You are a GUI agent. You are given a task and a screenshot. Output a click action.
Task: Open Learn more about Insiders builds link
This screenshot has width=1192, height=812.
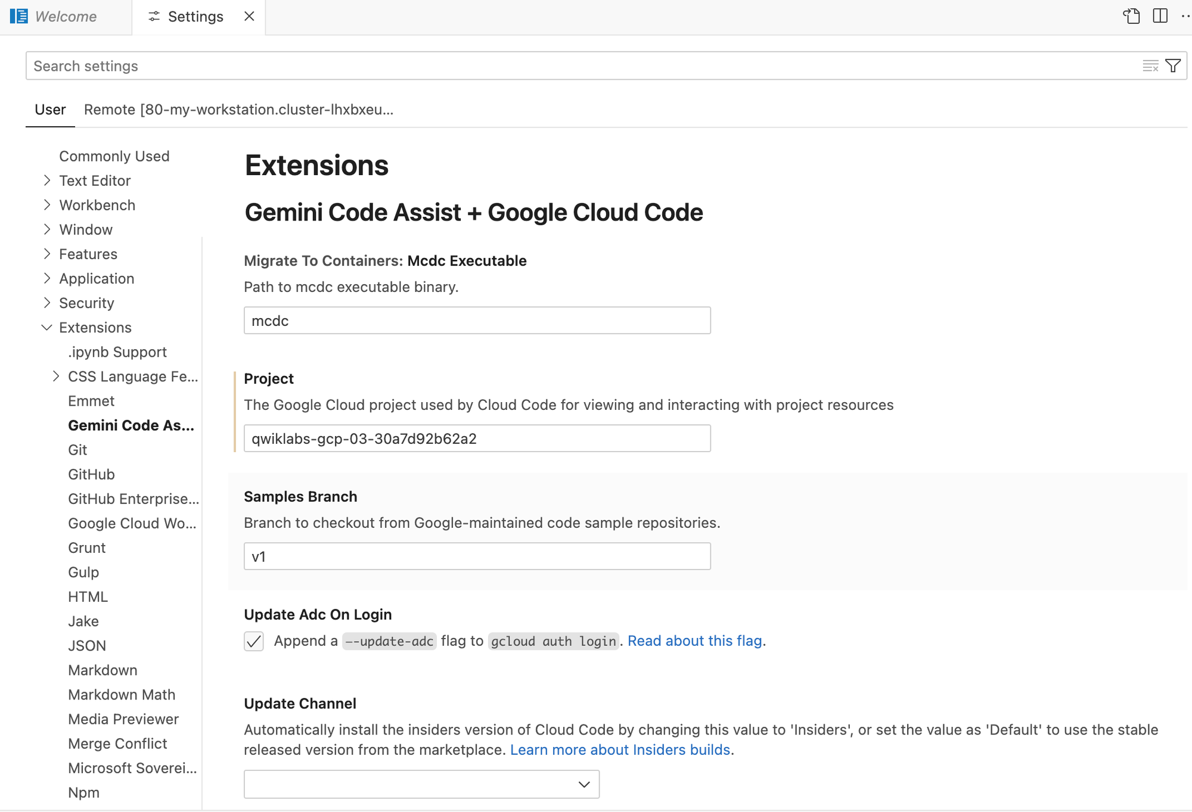coord(620,749)
